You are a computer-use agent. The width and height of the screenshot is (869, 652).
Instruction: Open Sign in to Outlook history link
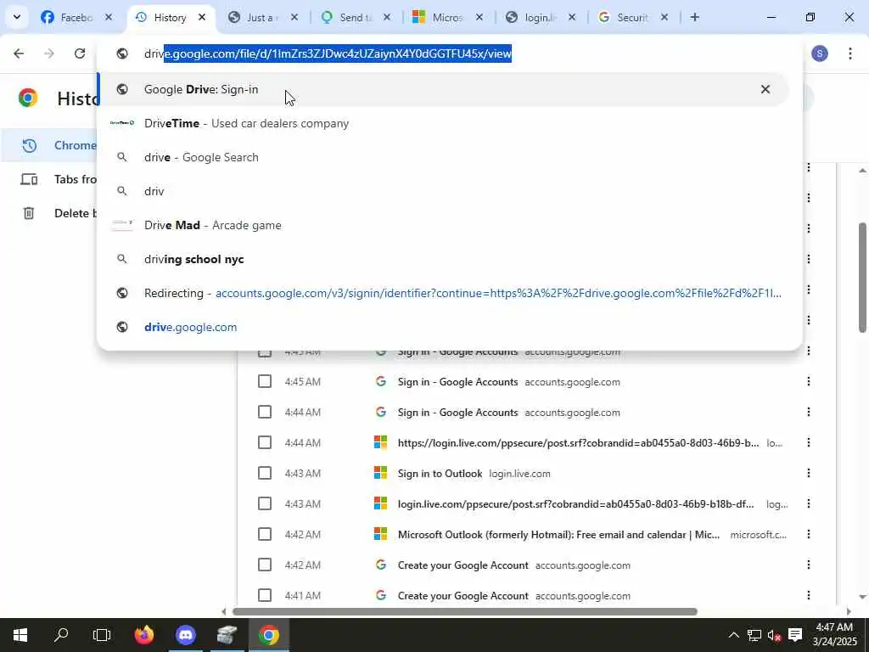[440, 474]
